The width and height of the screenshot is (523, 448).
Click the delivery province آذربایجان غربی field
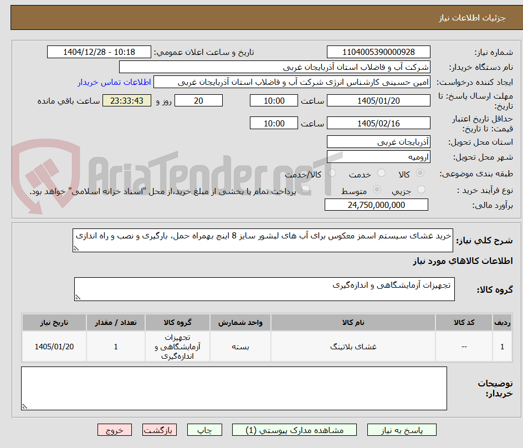pyautogui.click(x=378, y=142)
